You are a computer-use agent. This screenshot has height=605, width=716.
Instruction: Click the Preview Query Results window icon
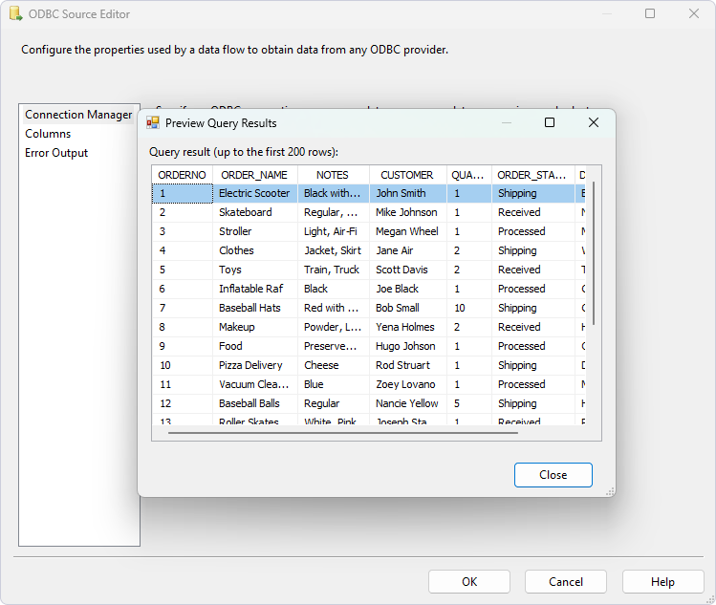point(153,123)
